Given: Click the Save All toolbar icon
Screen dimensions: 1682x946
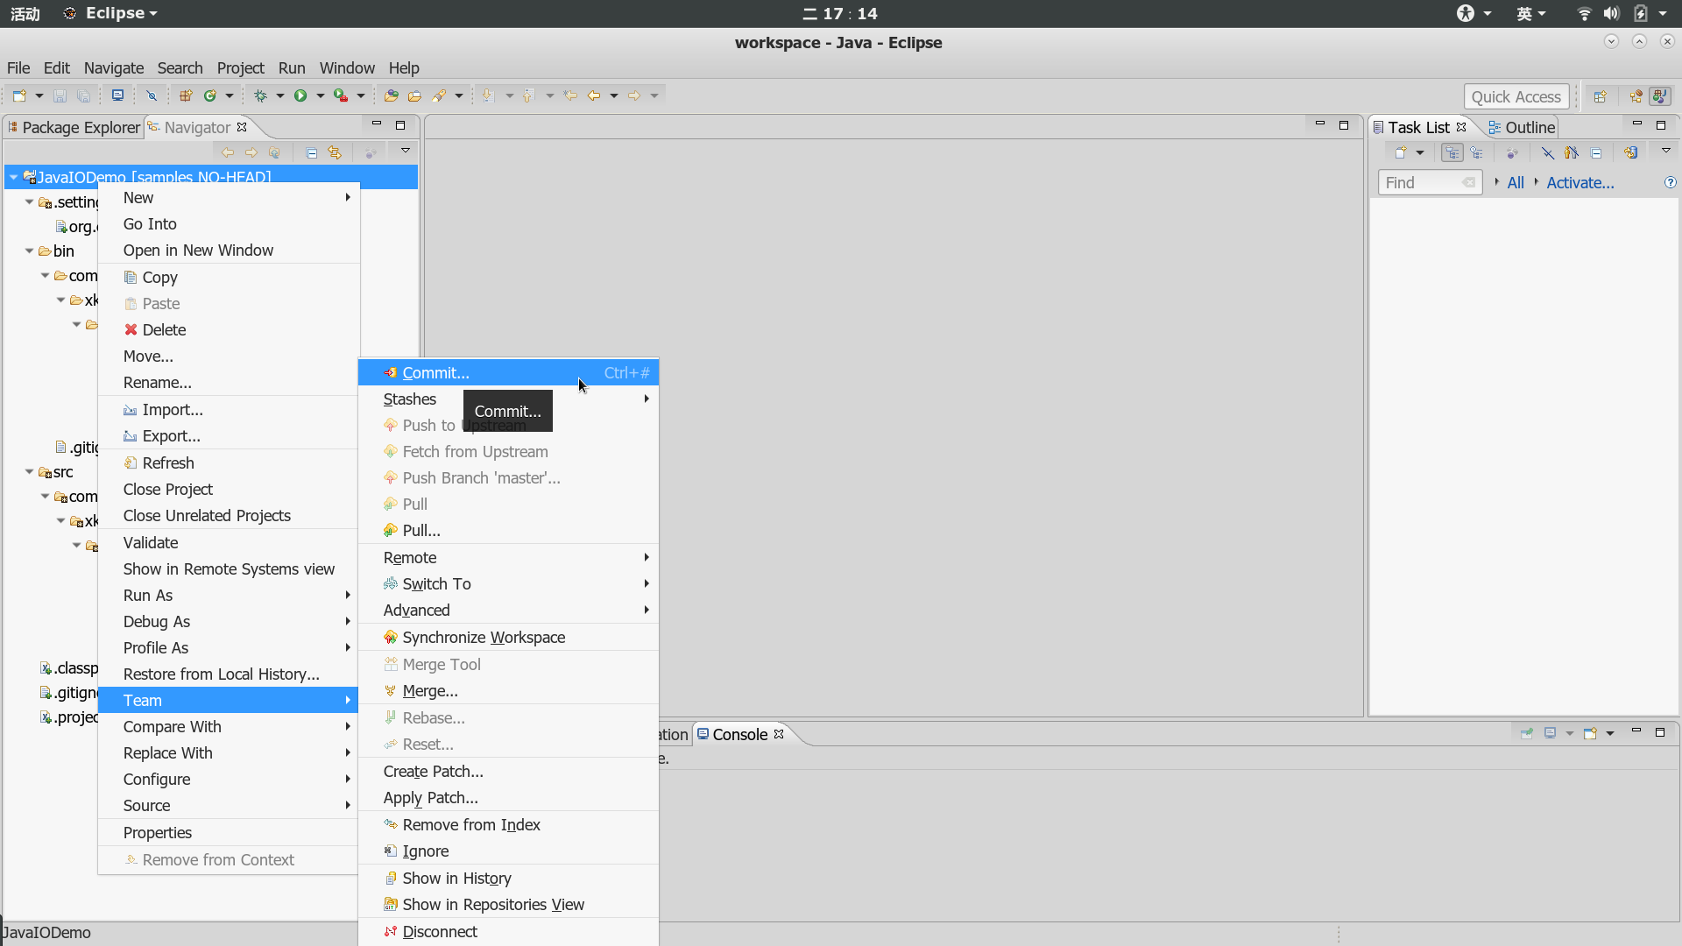Looking at the screenshot, I should [x=83, y=95].
